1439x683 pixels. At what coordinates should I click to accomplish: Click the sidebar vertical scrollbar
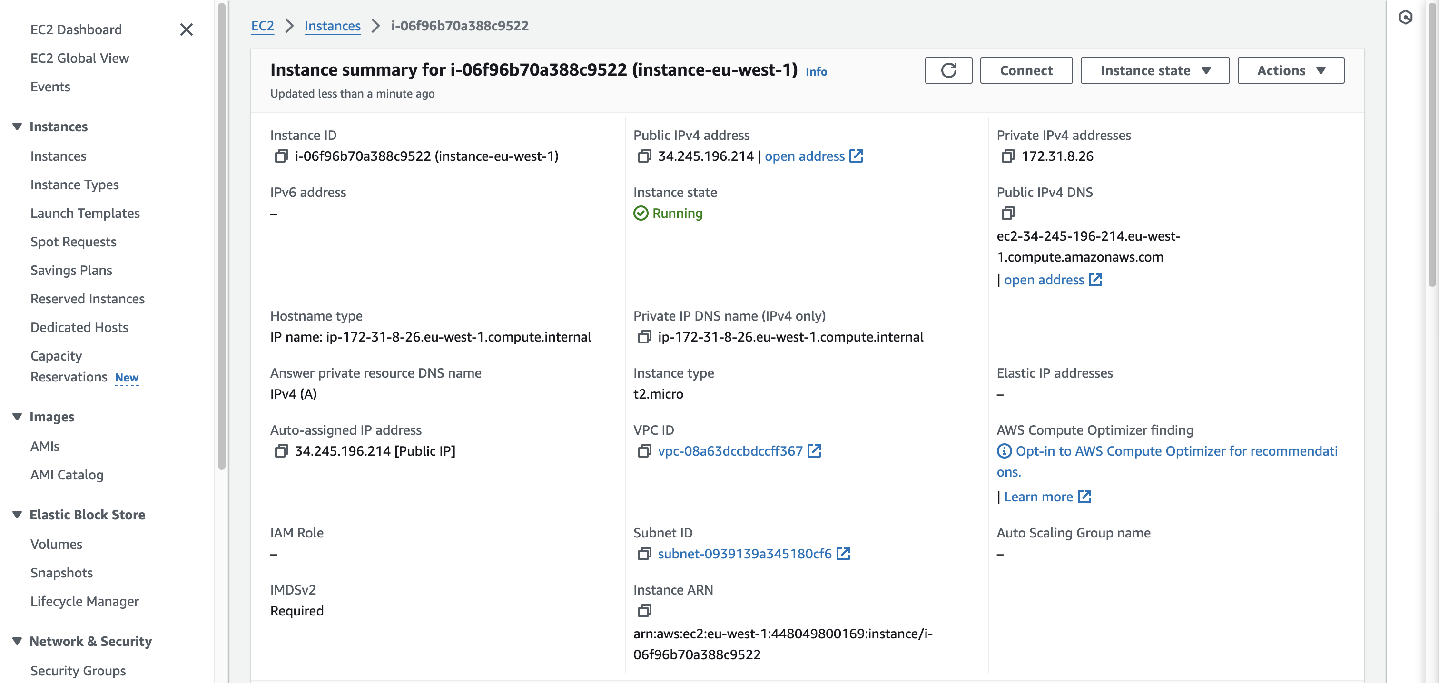click(x=222, y=234)
